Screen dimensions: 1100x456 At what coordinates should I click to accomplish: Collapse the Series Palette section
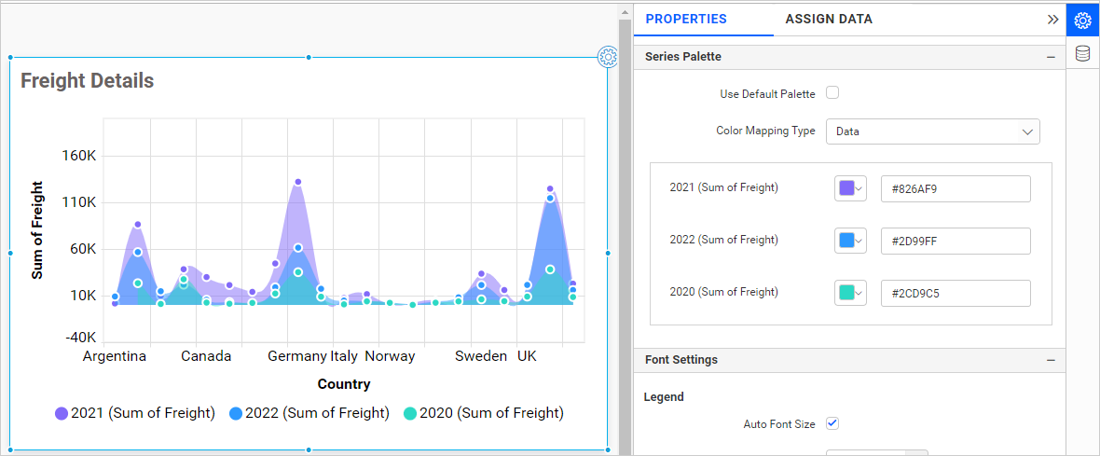point(1051,57)
